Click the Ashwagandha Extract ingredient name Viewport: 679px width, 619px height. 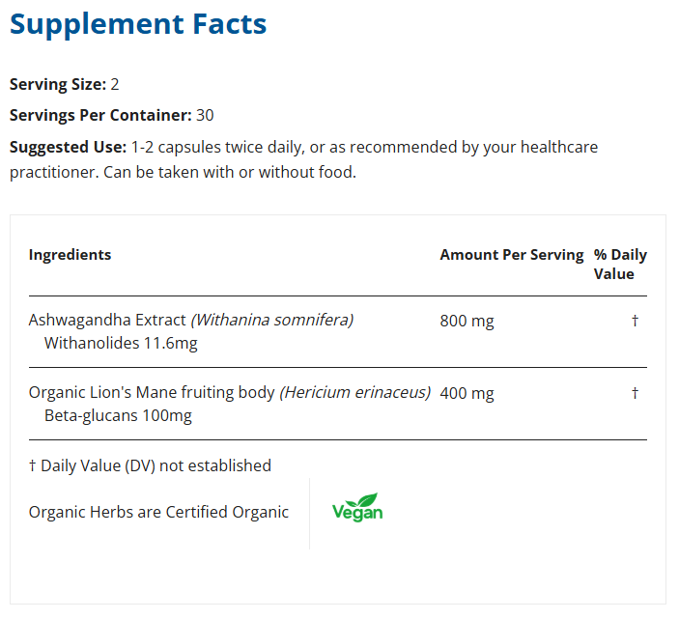click(107, 320)
